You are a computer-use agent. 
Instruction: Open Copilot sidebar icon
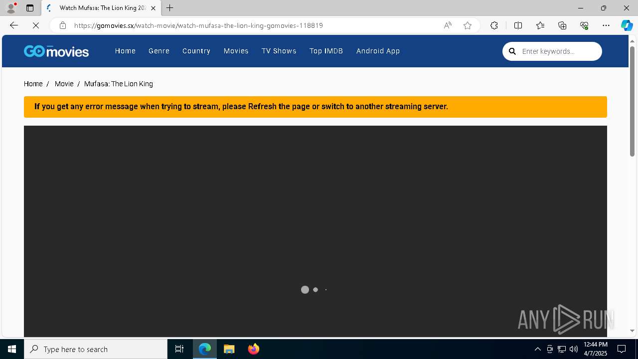click(627, 25)
